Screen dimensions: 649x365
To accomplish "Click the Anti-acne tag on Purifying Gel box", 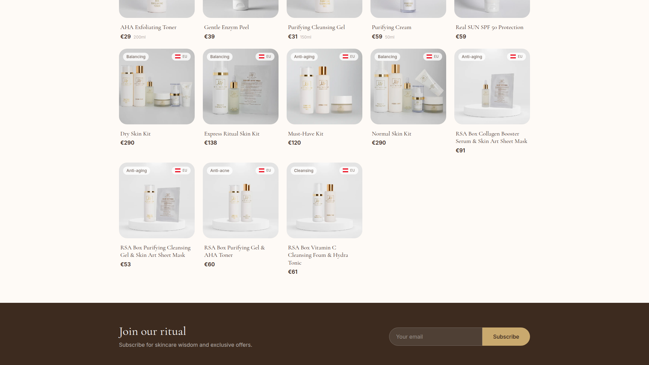I will pos(219,171).
